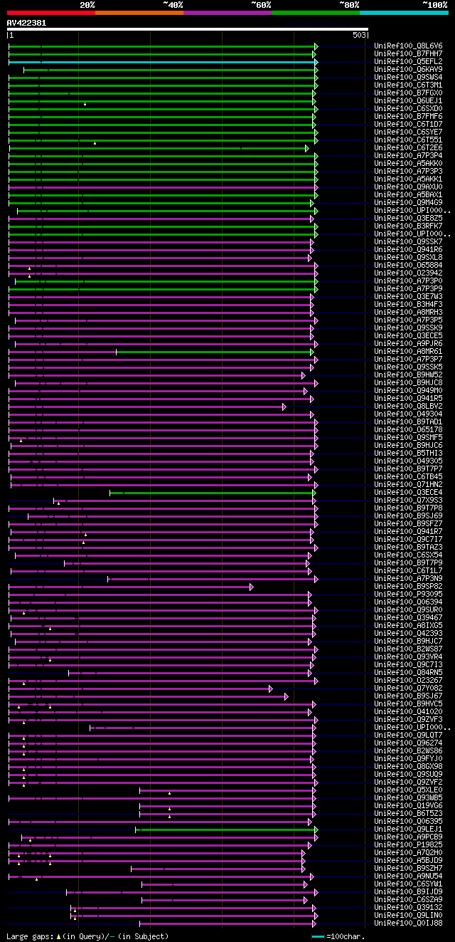The image size is (455, 942).
Task: Open the UniRef100_B3RFK7 hit label
Action: [408, 226]
